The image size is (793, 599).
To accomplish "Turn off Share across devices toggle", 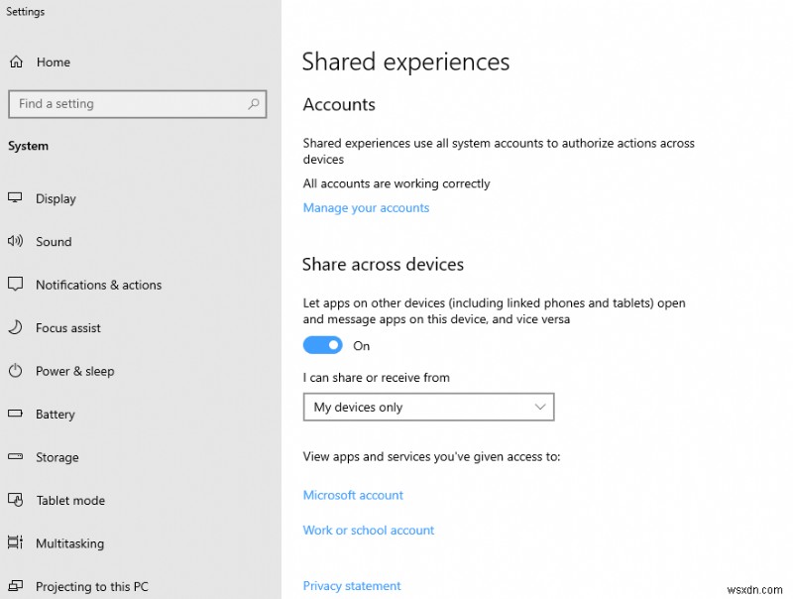I will (322, 345).
